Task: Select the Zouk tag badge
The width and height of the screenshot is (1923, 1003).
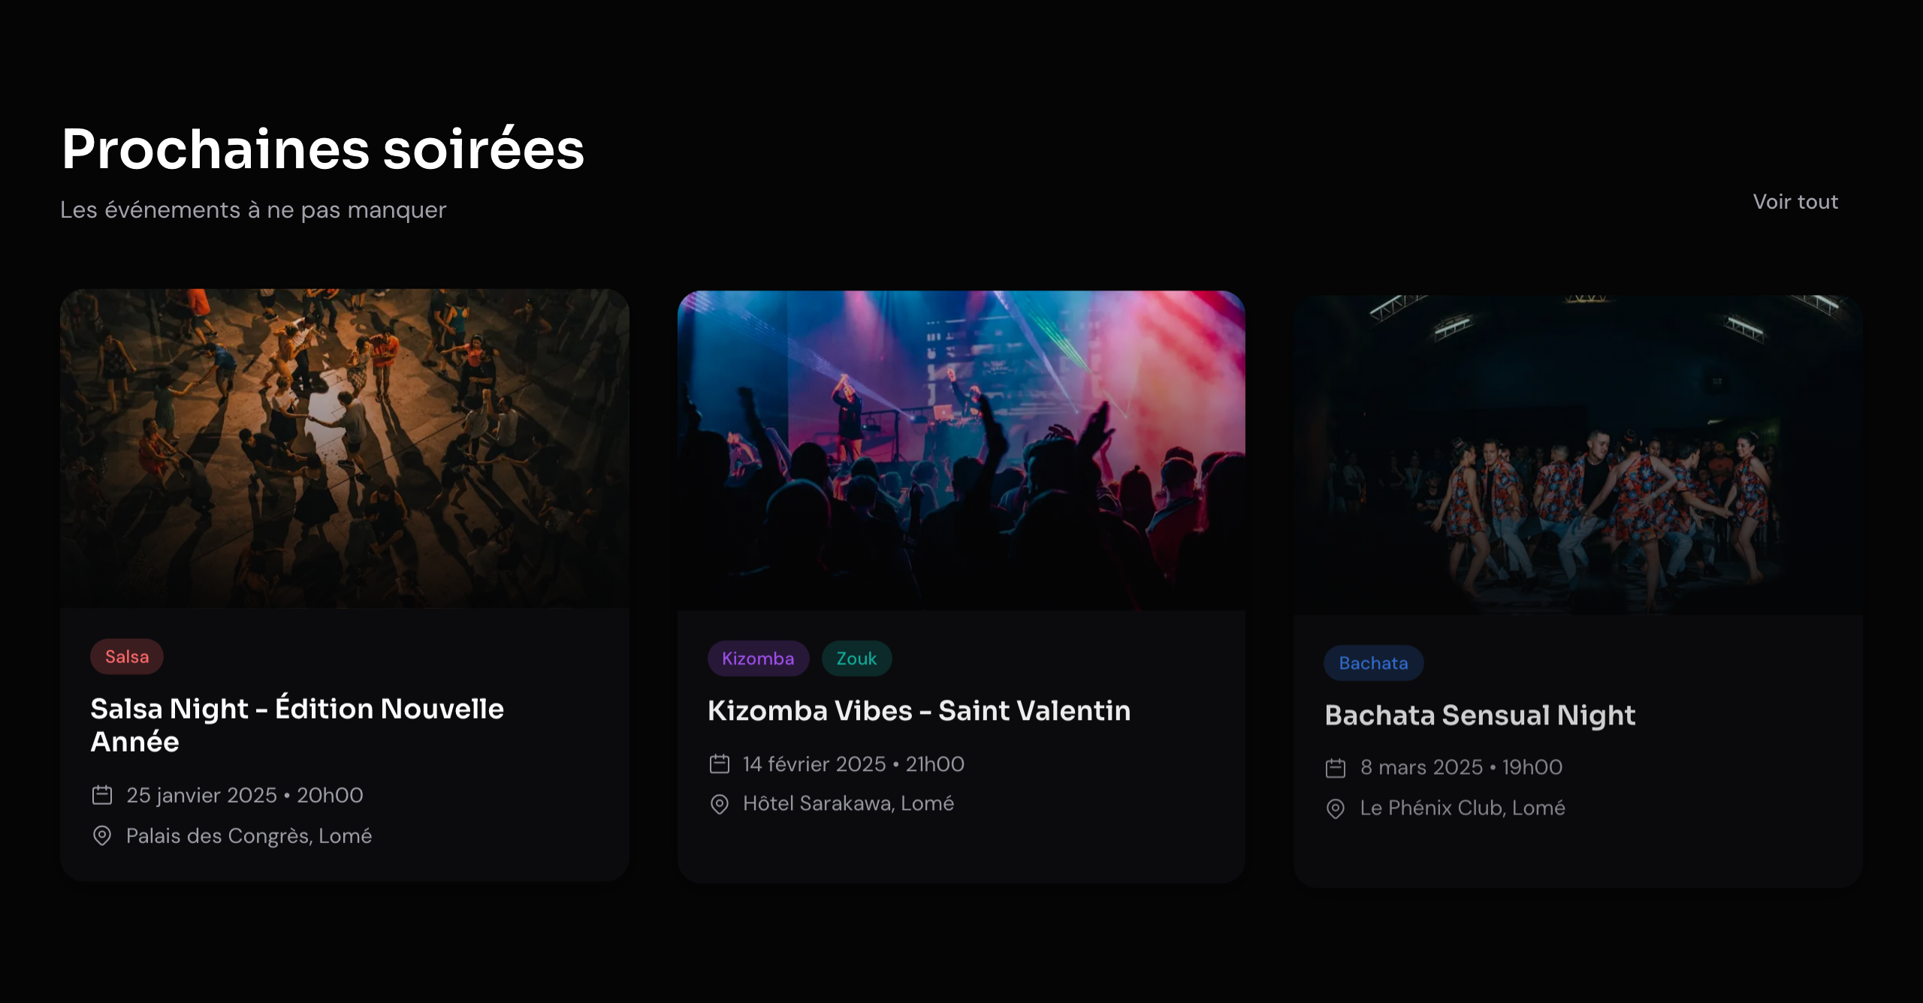Action: 856,658
